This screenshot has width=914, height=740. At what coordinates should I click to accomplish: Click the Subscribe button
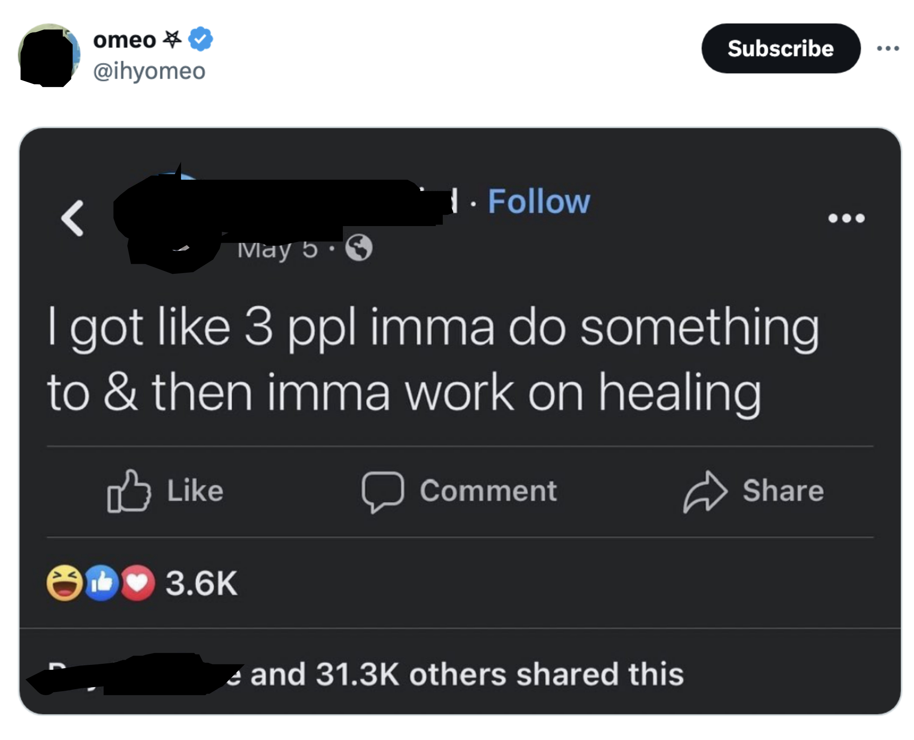pos(780,48)
